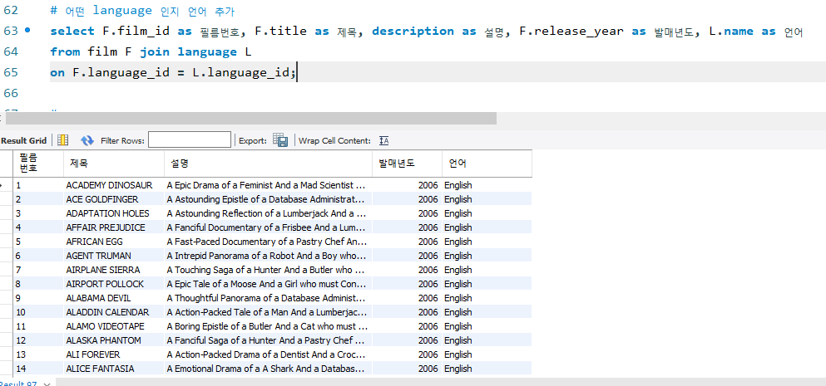Select the row header of ACE GOLDFINGER
Image resolution: width=826 pixels, height=386 pixels.
[x=7, y=199]
